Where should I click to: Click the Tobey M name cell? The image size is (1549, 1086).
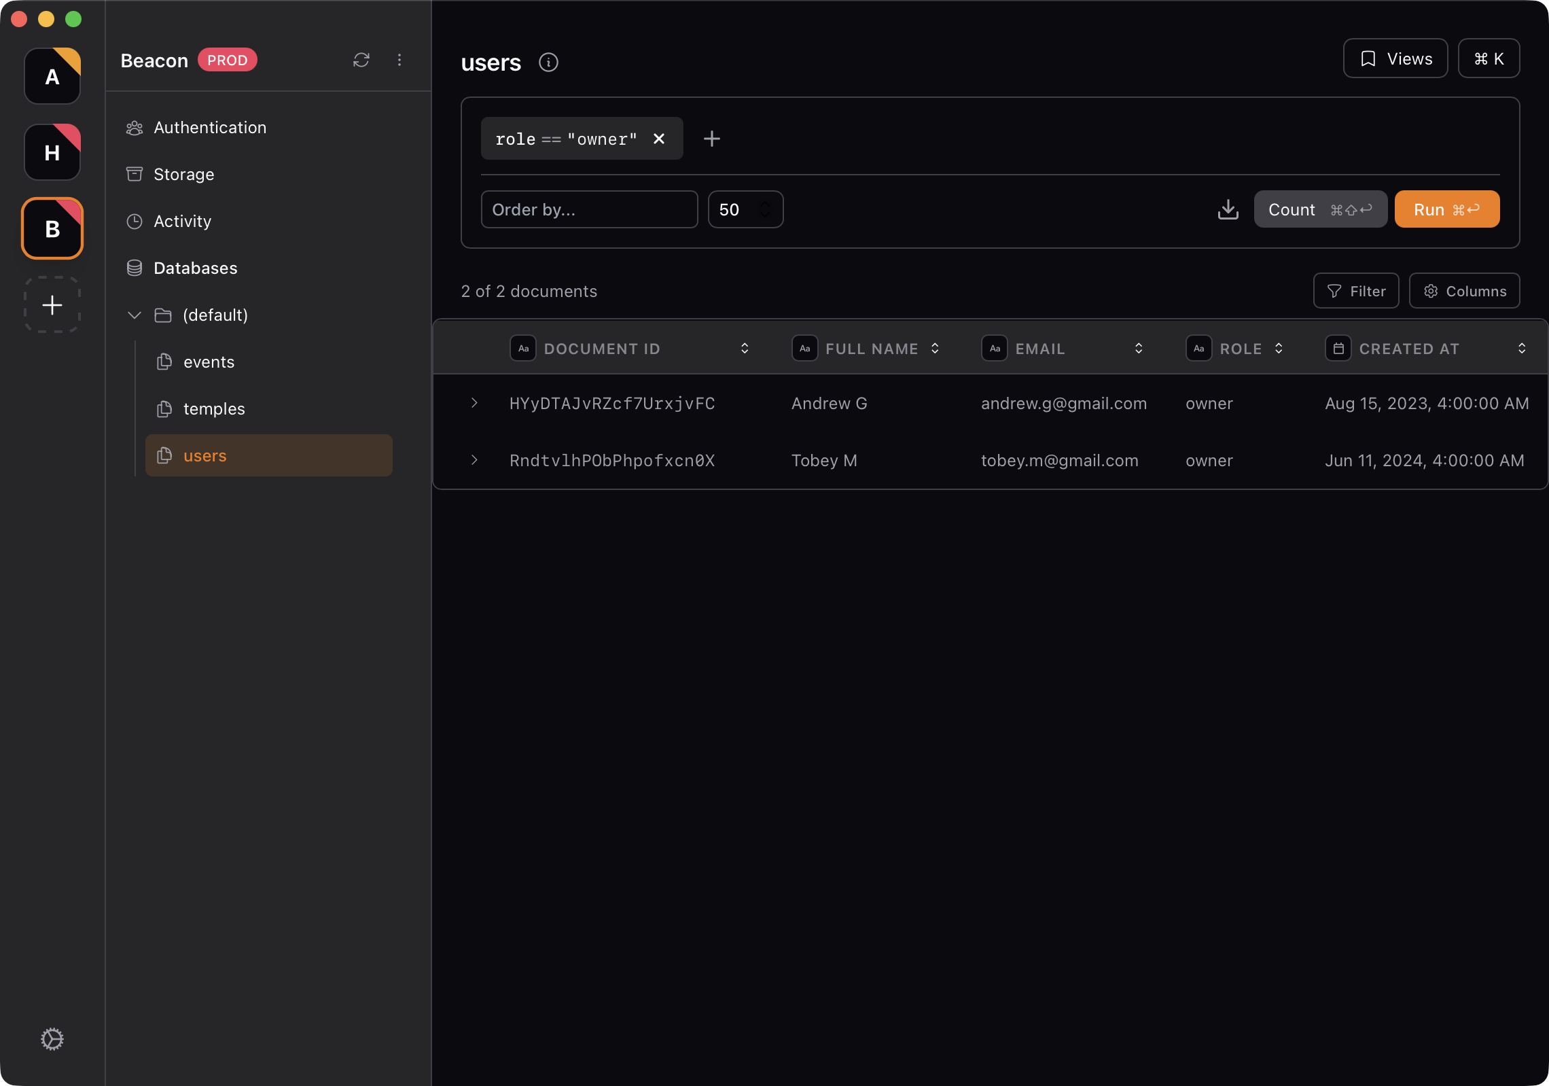click(824, 461)
